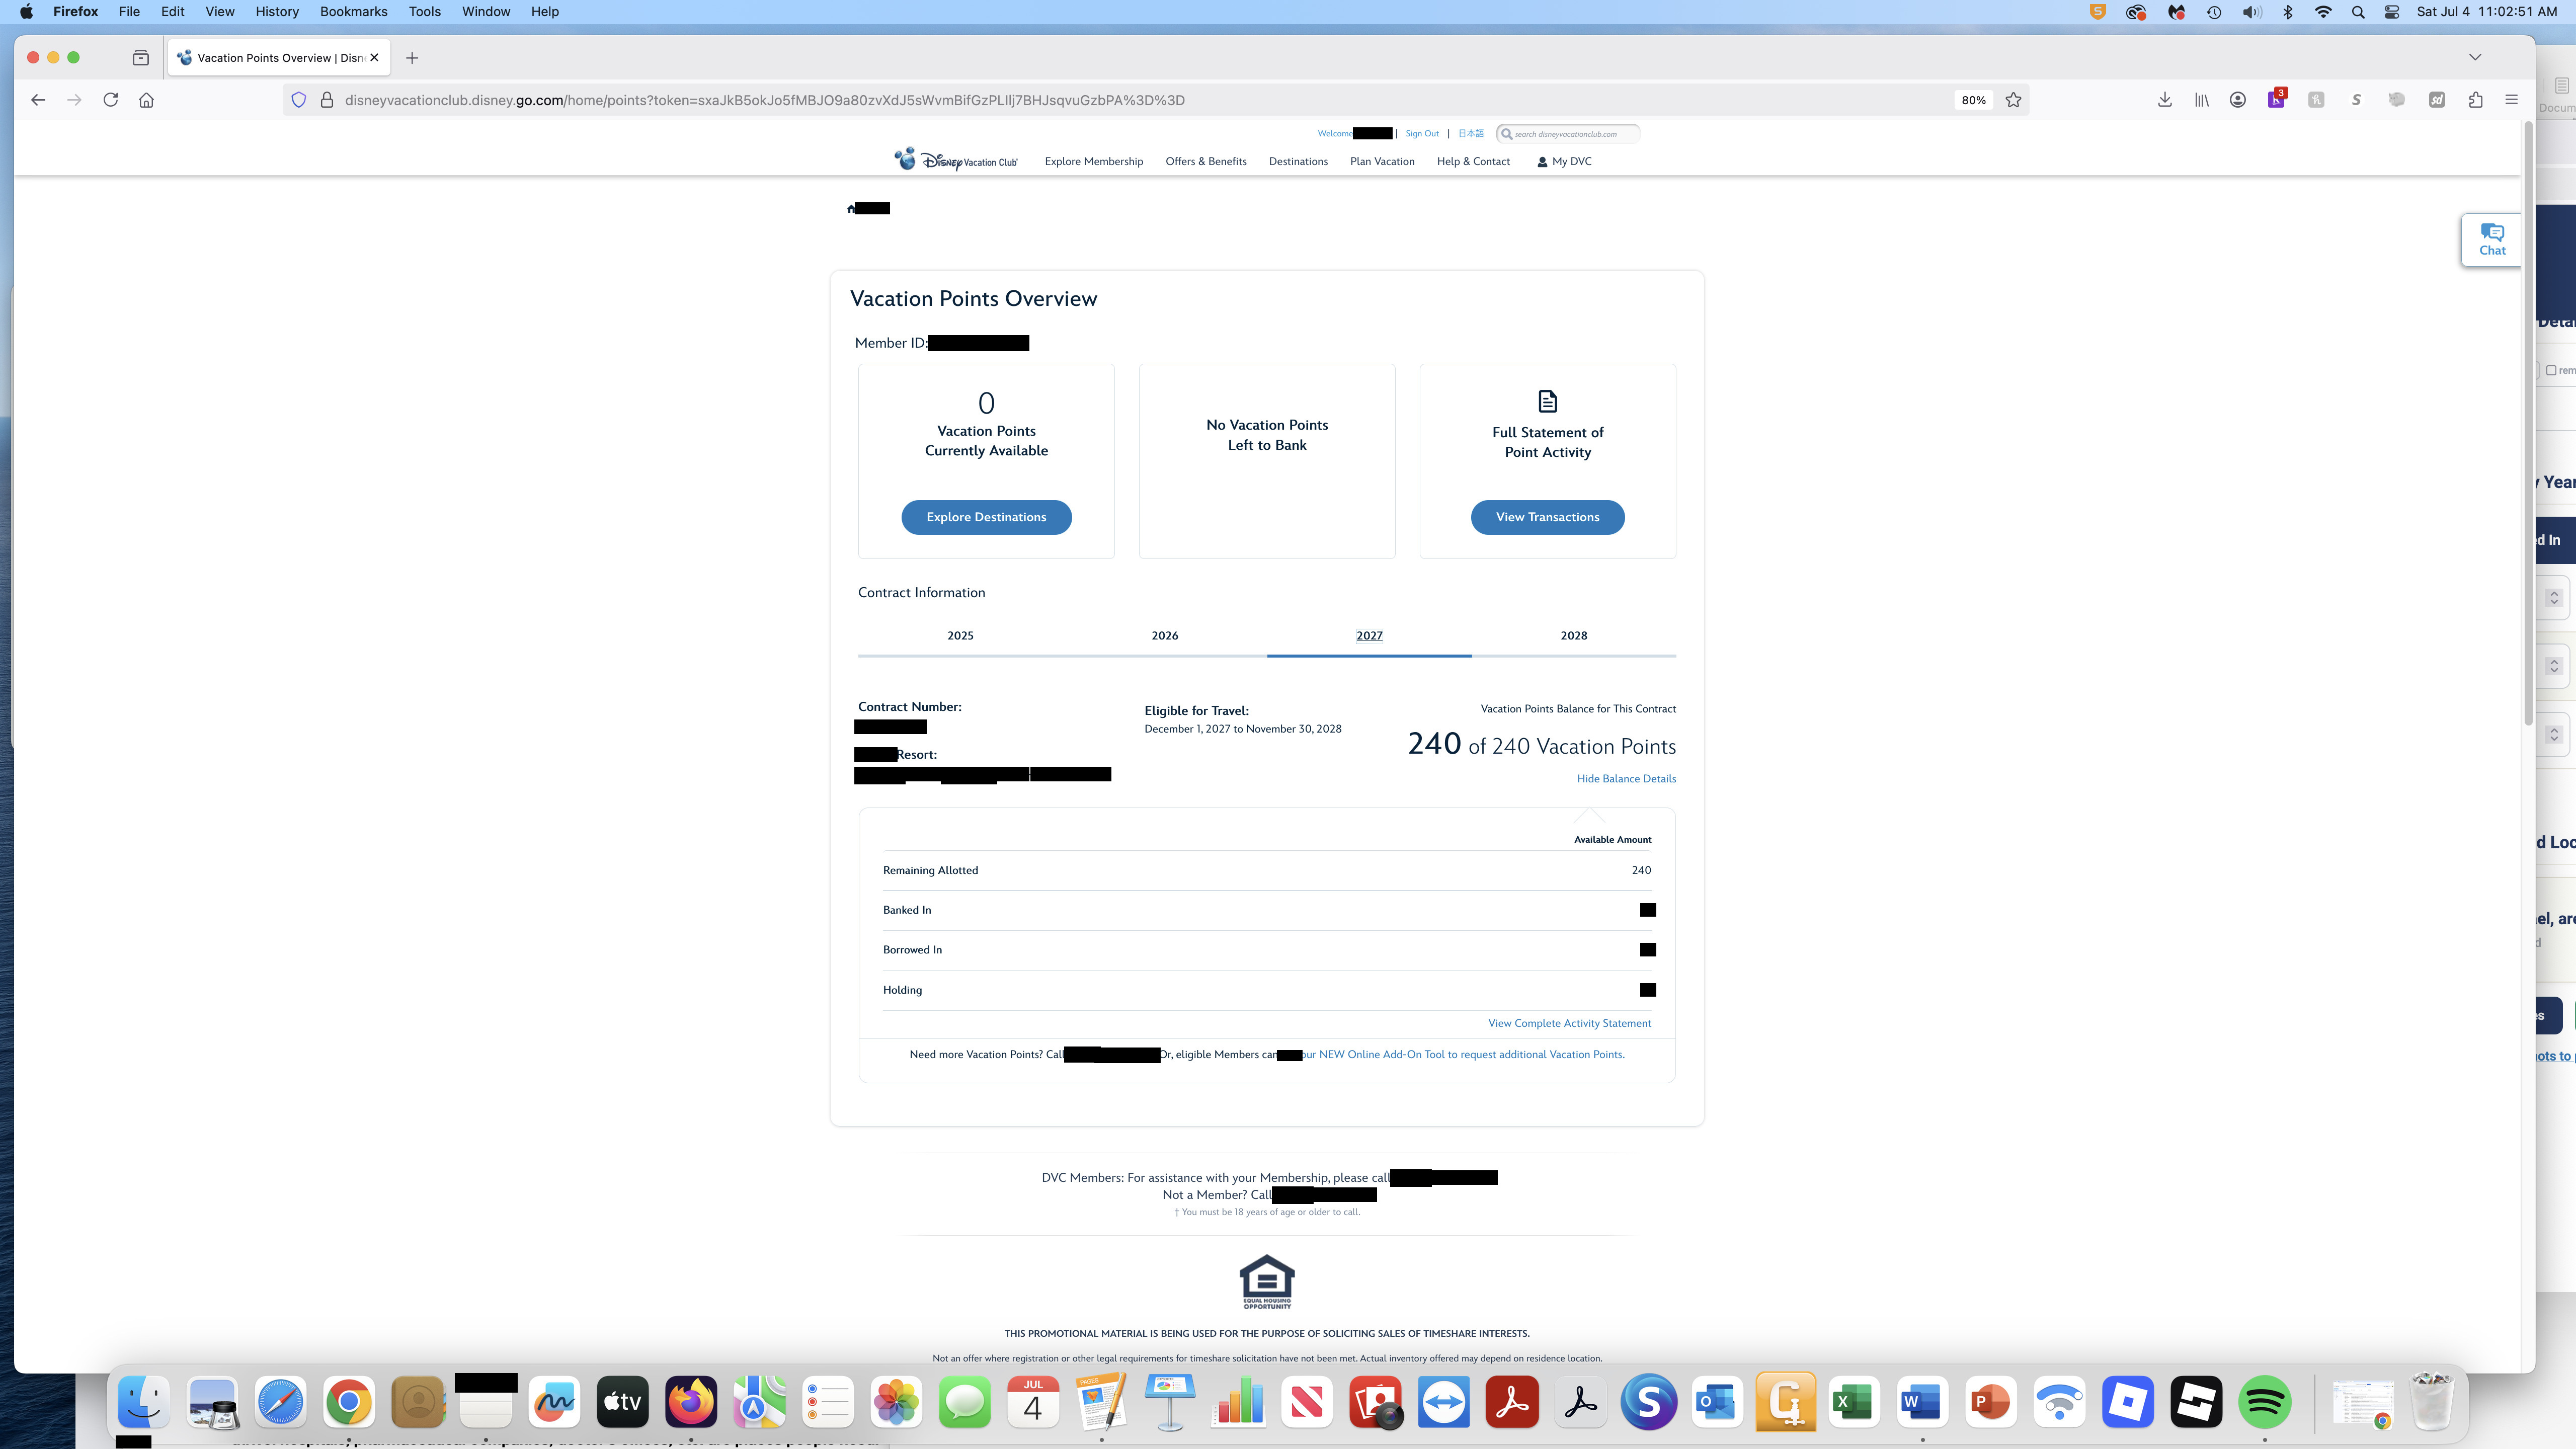The image size is (2576, 1449).
Task: Click the Disney Vacation Club logo
Action: coord(956,160)
